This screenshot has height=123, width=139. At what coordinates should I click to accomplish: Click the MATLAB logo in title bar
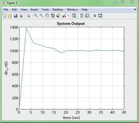coord(4,3)
